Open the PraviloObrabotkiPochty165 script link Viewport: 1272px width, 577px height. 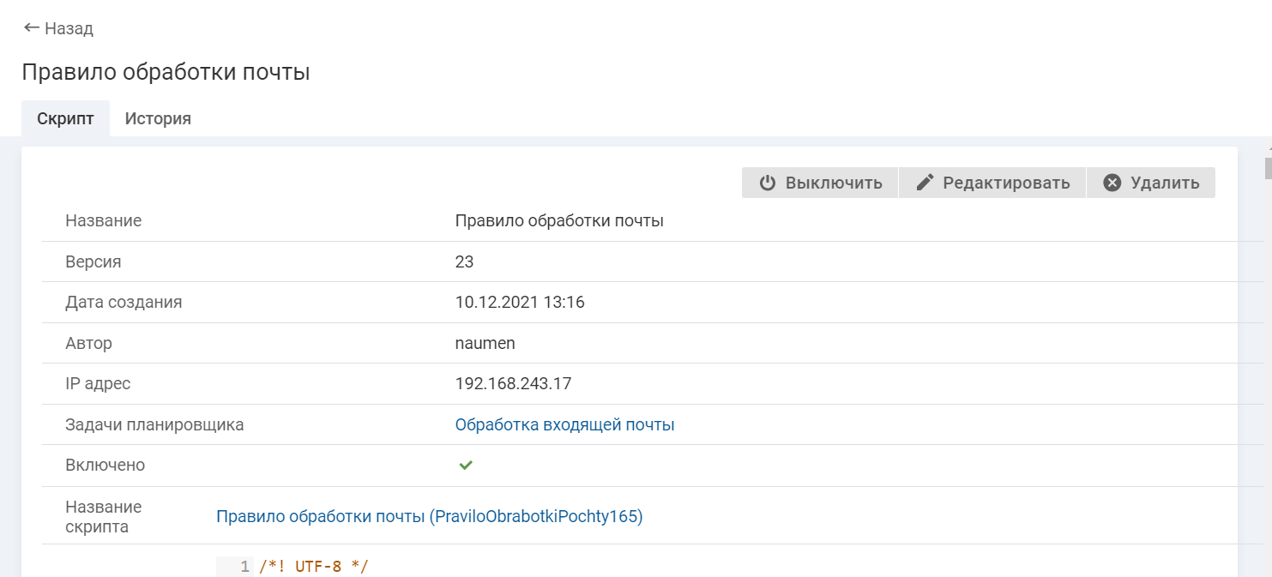click(429, 516)
